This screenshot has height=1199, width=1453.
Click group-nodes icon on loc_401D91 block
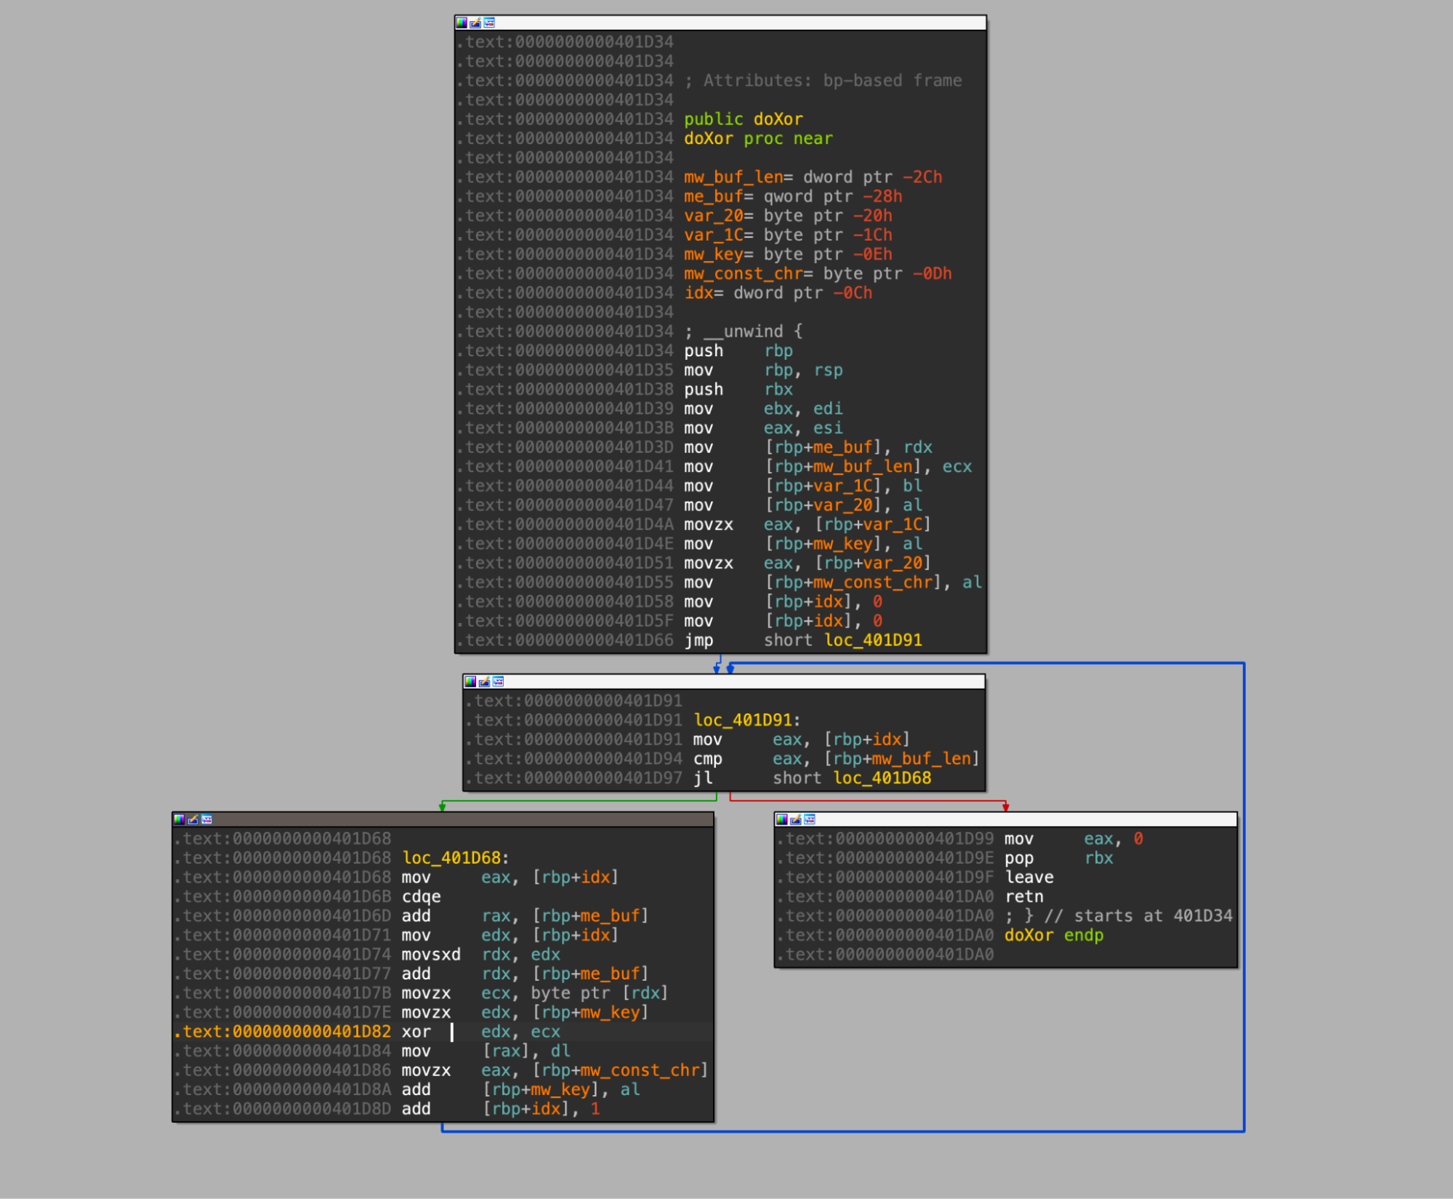point(498,681)
